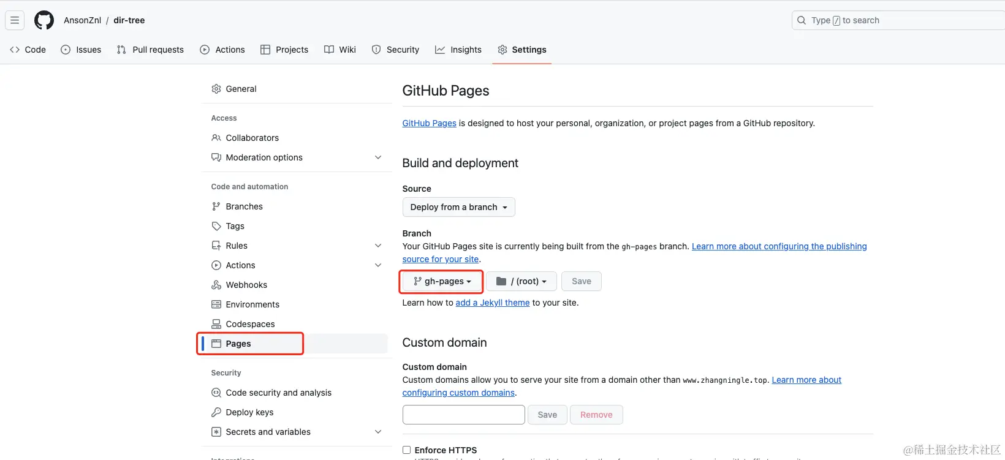Open Collaborators settings
Screen dimensions: 1005x460
click(x=297, y=138)
